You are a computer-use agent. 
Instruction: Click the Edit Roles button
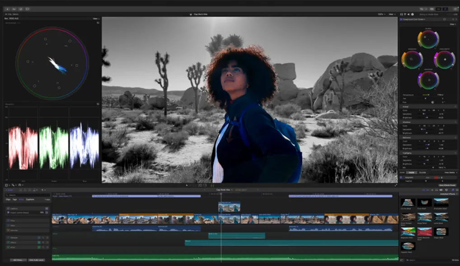[x=18, y=260]
